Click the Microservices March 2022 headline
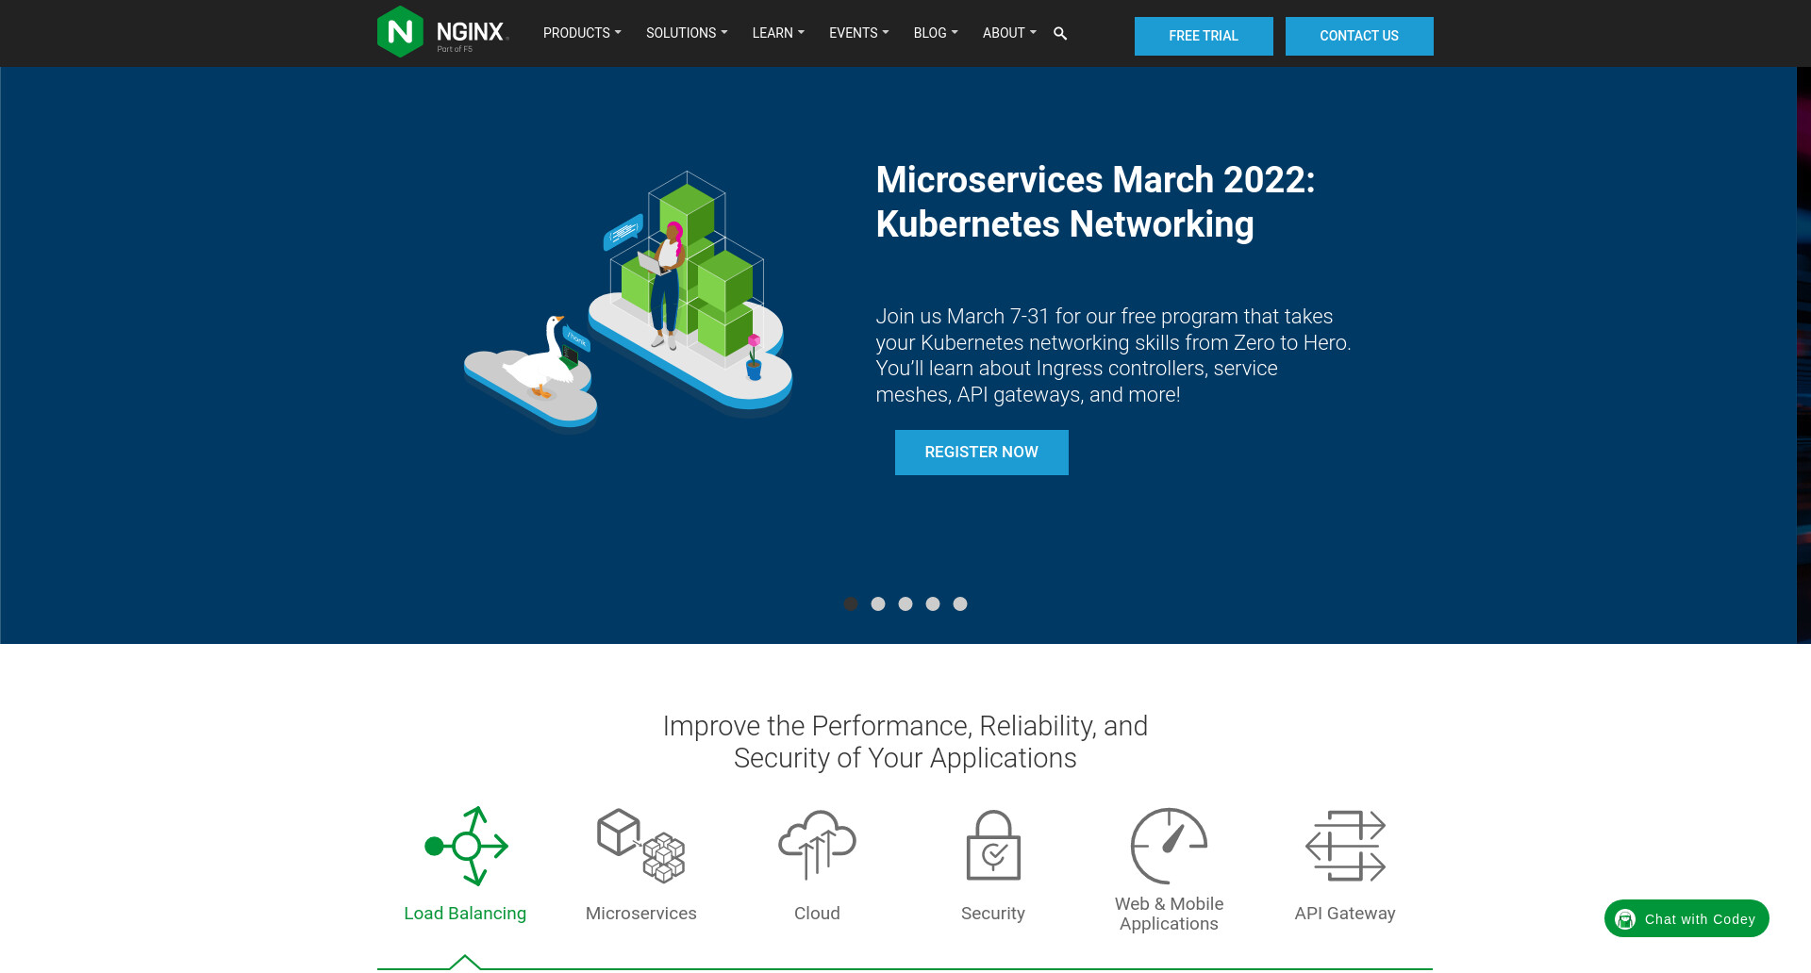 point(1095,203)
